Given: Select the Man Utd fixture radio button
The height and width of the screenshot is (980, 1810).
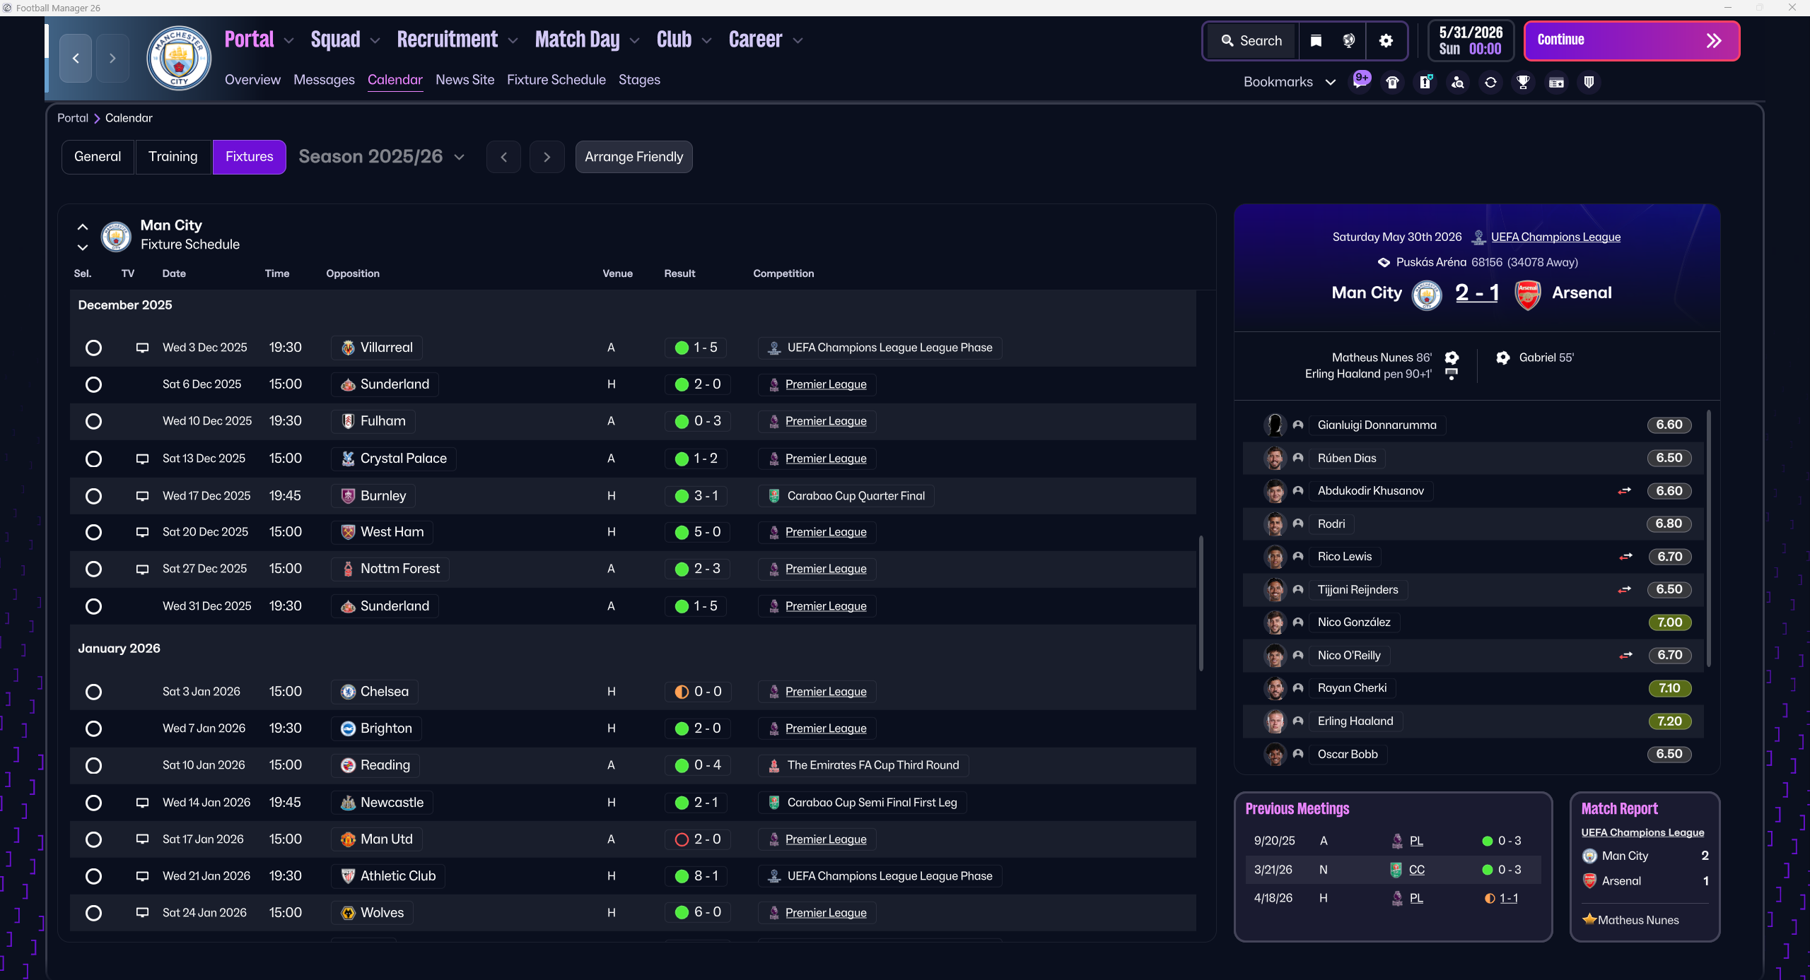Looking at the screenshot, I should pos(93,839).
